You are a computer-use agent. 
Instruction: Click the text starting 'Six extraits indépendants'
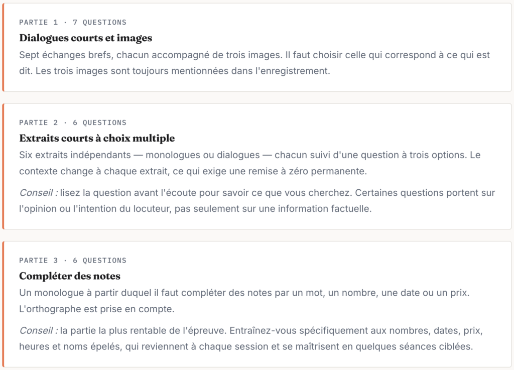click(250, 163)
